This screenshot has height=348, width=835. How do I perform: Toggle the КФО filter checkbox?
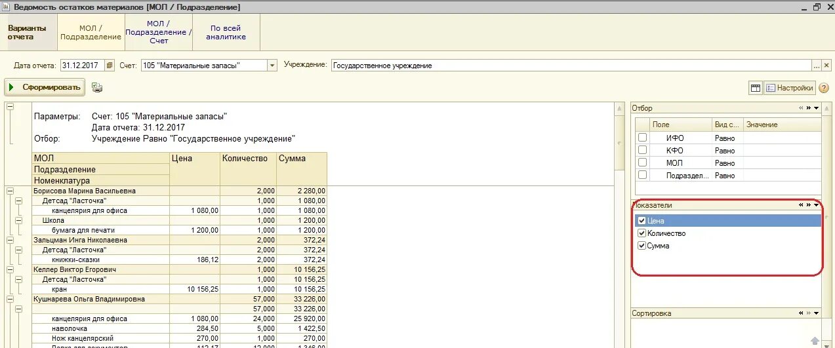[643, 150]
